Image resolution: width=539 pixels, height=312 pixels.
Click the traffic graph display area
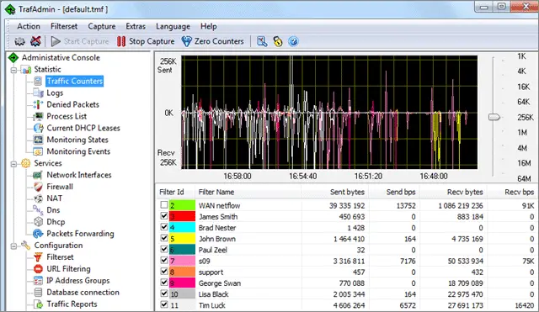[329, 112]
